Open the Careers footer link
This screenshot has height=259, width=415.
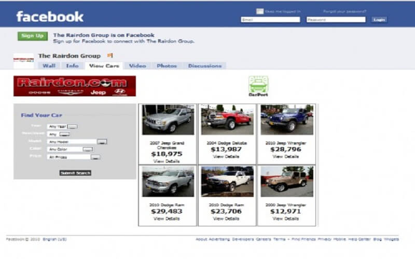click(264, 239)
